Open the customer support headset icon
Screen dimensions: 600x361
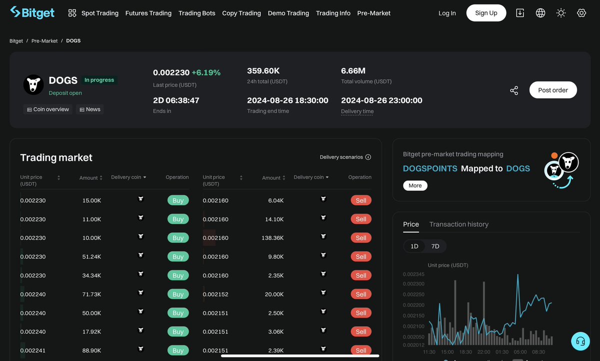(x=580, y=342)
